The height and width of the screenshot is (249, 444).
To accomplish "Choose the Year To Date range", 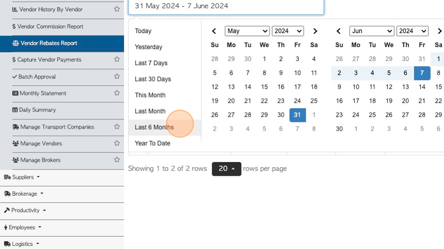I will coord(152,143).
